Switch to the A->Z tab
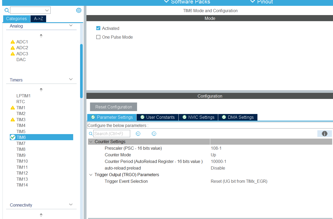The width and height of the screenshot is (333, 219). [38, 19]
